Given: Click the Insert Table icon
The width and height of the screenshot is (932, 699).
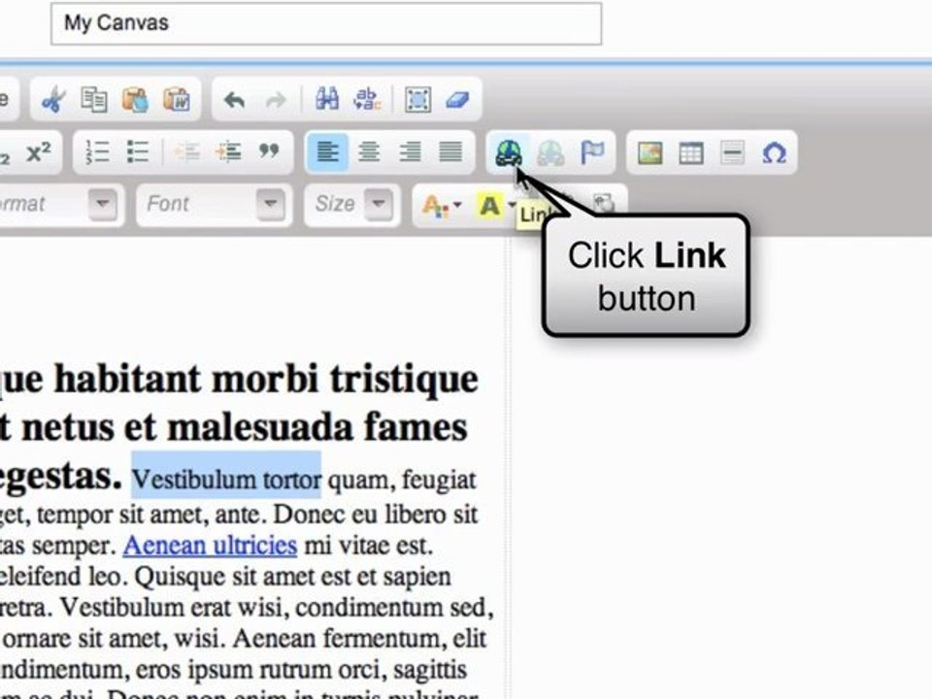Looking at the screenshot, I should 691,152.
